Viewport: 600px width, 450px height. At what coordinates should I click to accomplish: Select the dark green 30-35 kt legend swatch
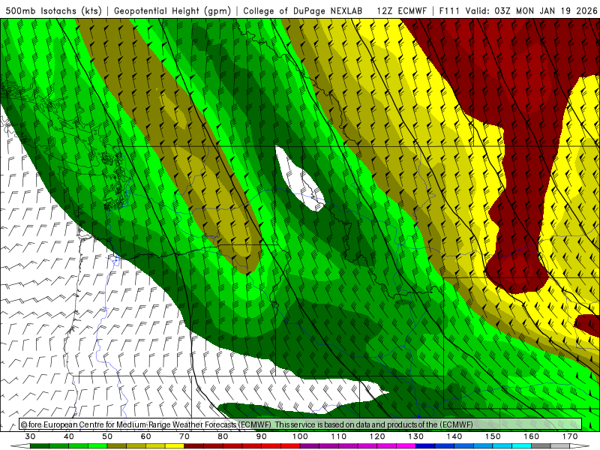(x=40, y=446)
